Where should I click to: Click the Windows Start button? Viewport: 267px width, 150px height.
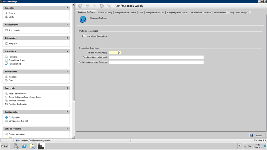pos(5,146)
